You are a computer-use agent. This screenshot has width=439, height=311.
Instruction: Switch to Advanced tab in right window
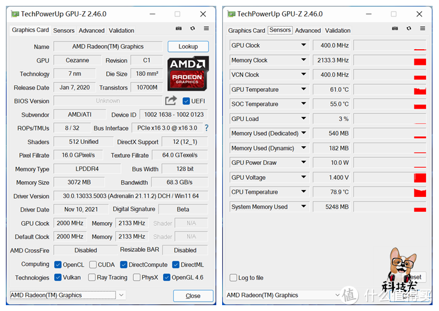point(308,30)
